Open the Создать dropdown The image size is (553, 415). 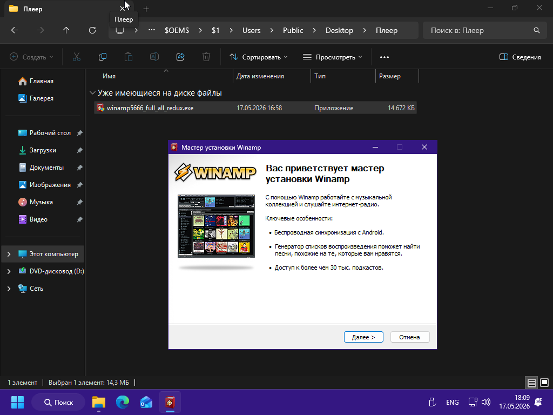31,57
